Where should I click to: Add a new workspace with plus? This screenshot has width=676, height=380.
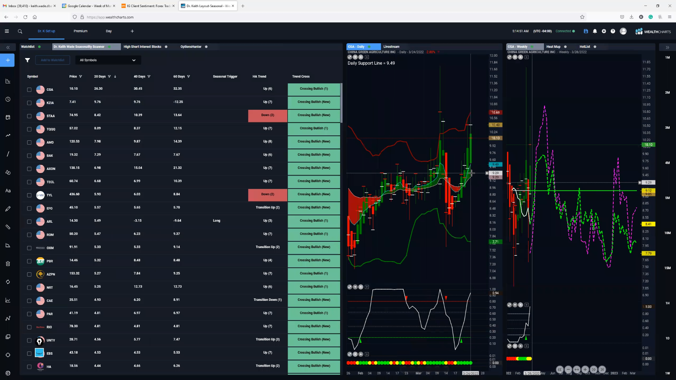click(132, 31)
